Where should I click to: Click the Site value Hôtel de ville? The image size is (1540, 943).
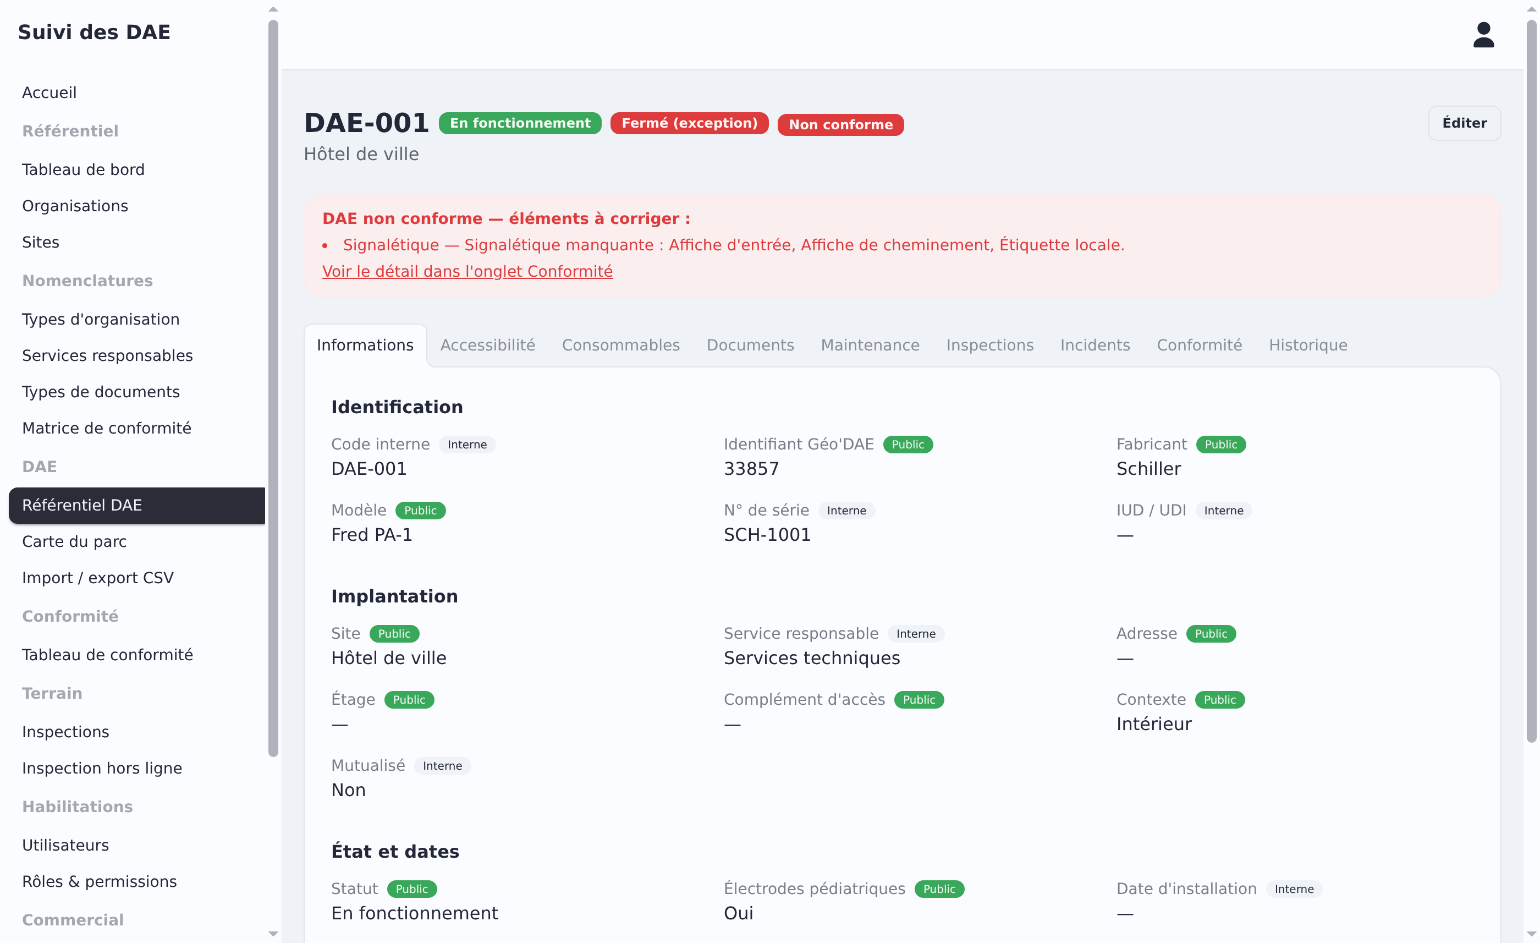(x=389, y=658)
